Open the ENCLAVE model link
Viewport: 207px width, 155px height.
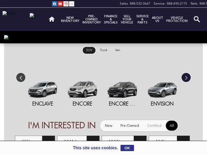(43, 104)
